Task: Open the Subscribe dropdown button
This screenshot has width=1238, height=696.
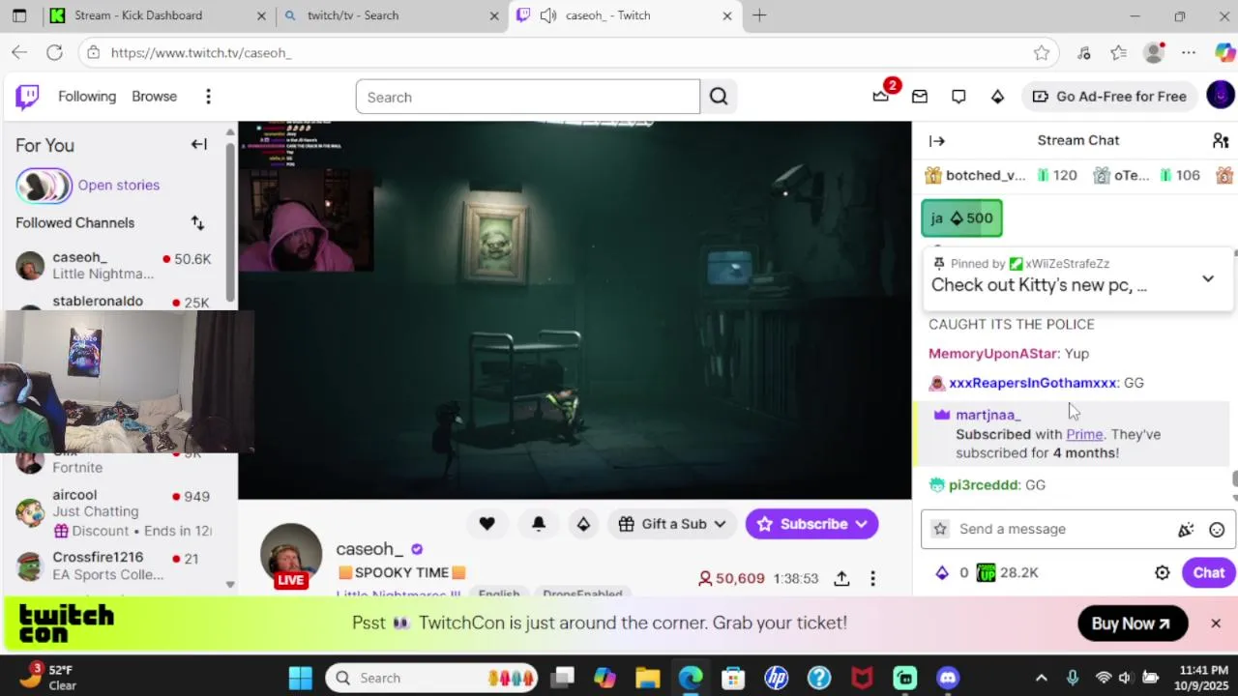Action: 811,524
